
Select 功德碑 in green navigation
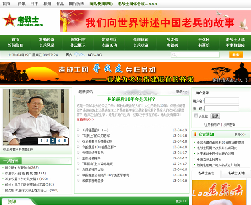[x=172, y=46]
